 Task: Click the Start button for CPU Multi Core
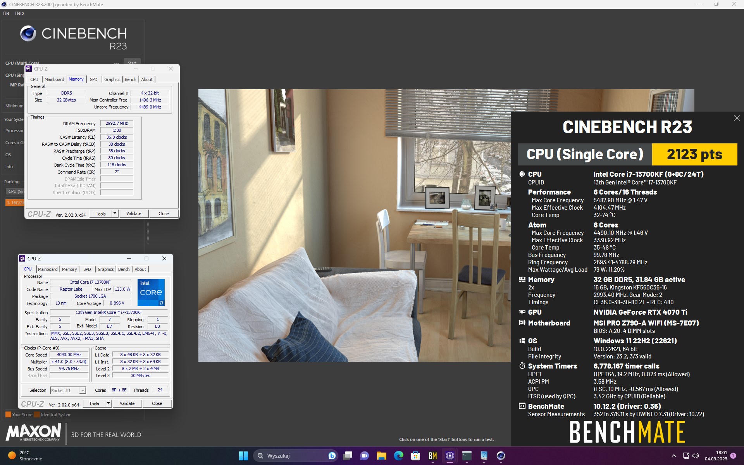pyautogui.click(x=132, y=62)
